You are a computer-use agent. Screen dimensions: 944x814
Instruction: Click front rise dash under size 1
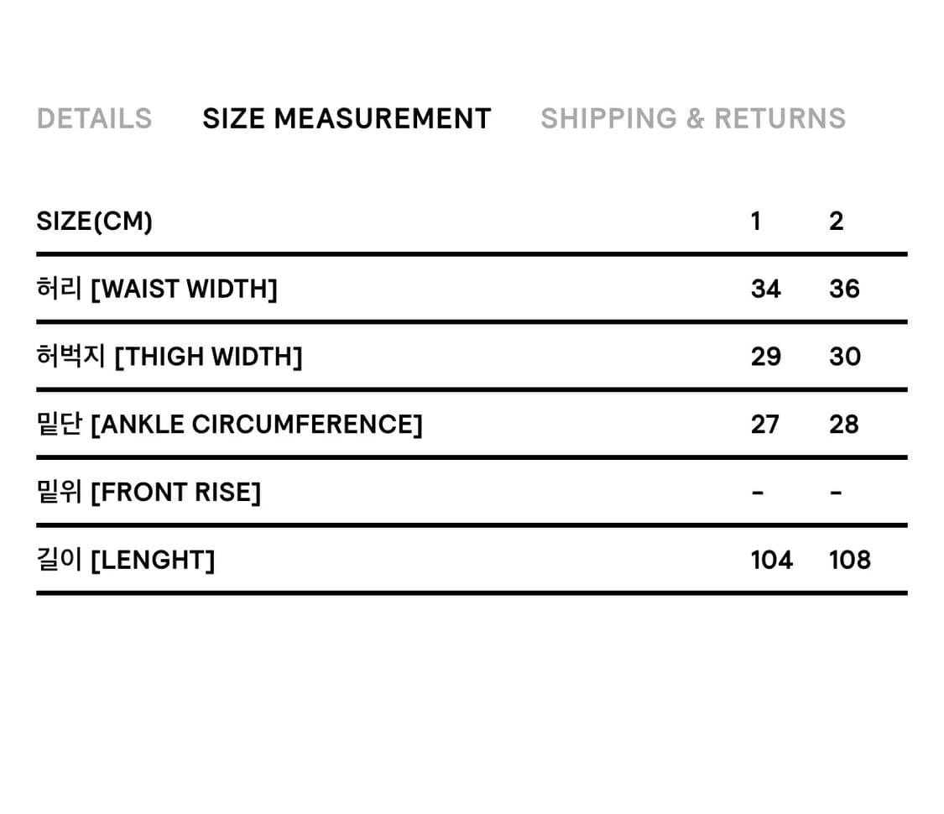(757, 493)
